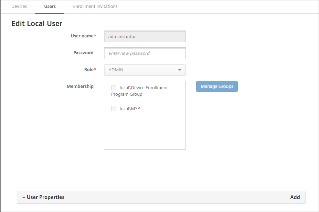319x212 pixels.
Task: Click the Role field label
Action: tap(89, 70)
